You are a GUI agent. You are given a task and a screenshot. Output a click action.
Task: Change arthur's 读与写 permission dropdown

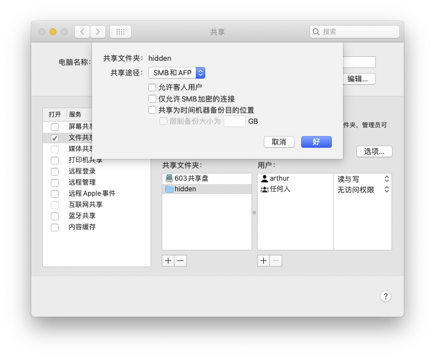362,179
